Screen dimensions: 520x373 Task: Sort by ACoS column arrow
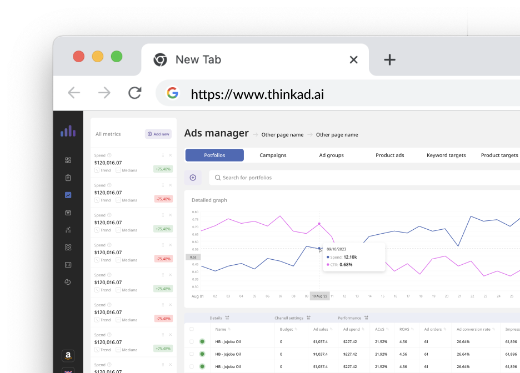pos(387,329)
